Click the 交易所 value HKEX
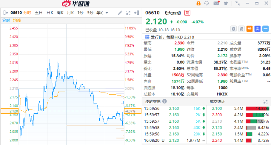 (222, 94)
